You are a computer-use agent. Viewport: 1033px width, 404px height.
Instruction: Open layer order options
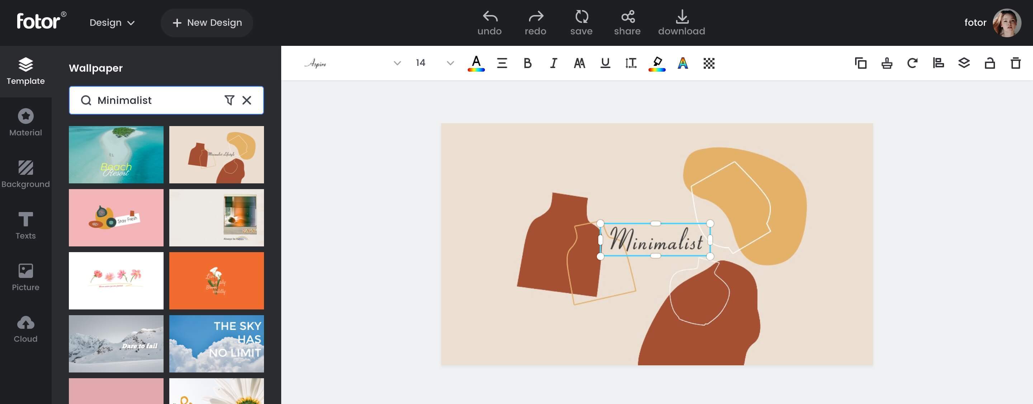pyautogui.click(x=964, y=63)
